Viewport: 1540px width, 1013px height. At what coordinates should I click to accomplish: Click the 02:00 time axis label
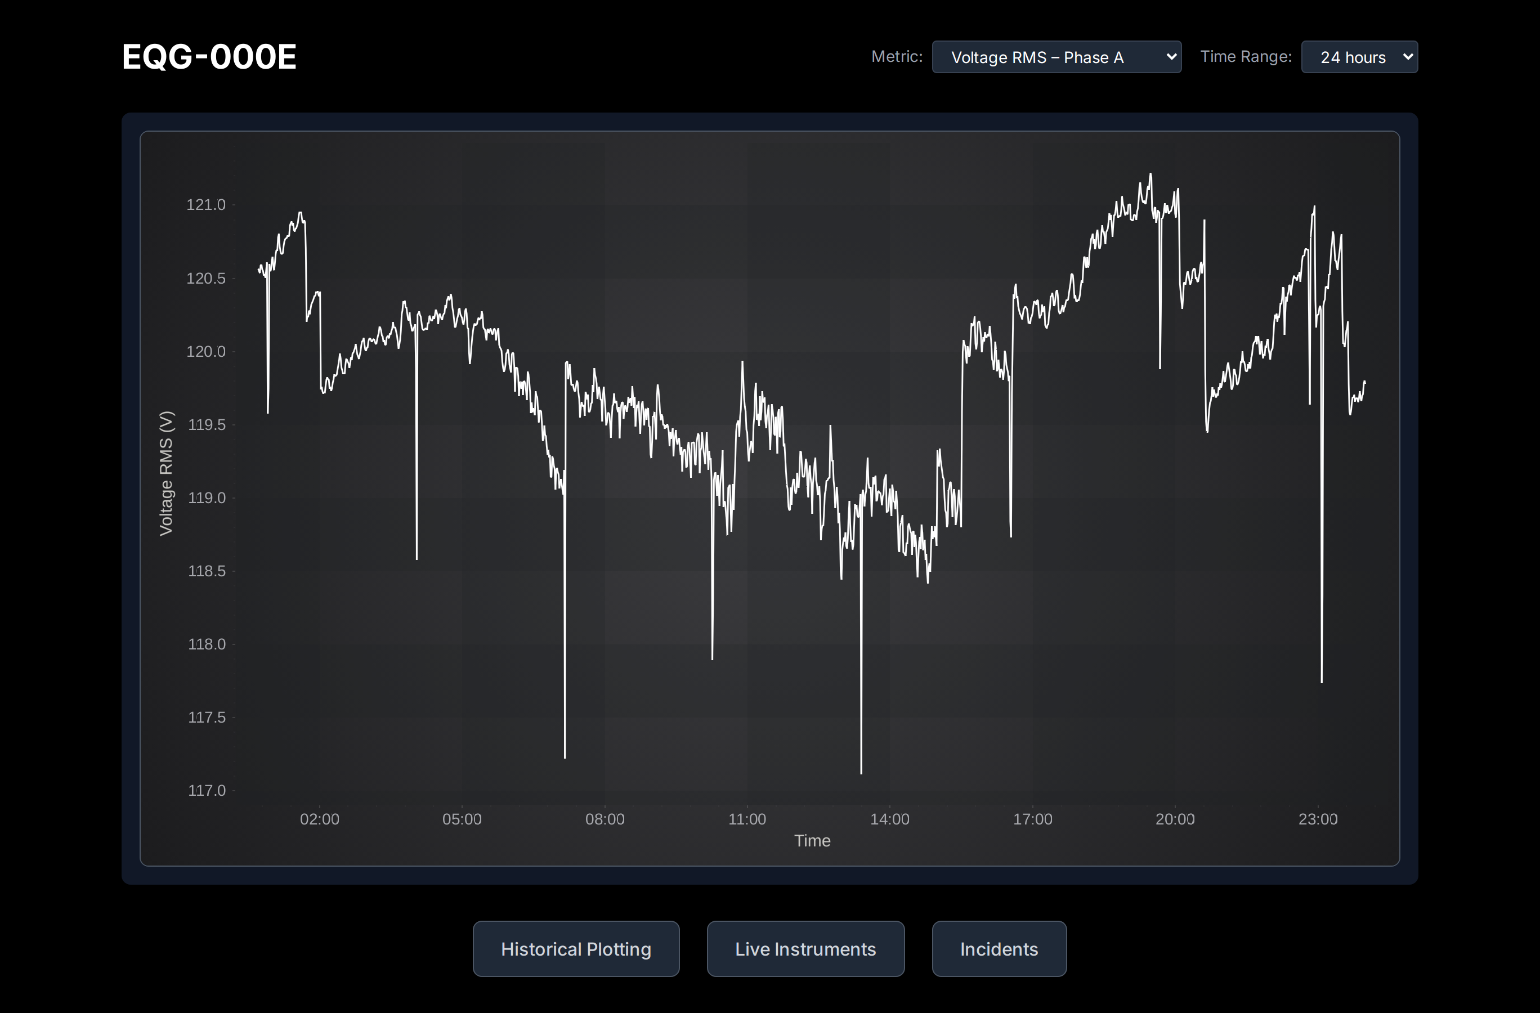(x=320, y=819)
